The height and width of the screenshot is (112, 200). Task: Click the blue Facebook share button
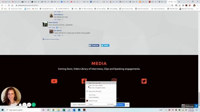94,45
